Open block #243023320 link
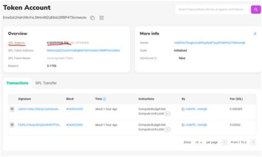The width and height of the screenshot is (262, 157). click(75, 109)
